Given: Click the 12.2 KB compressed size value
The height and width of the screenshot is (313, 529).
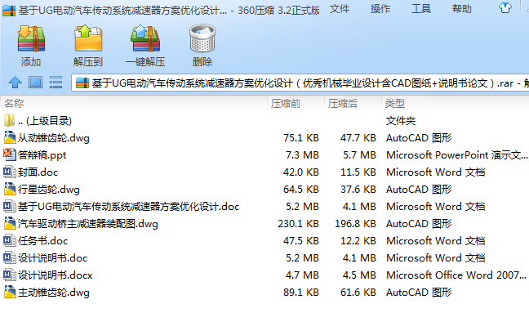Looking at the screenshot, I should coord(358,241).
